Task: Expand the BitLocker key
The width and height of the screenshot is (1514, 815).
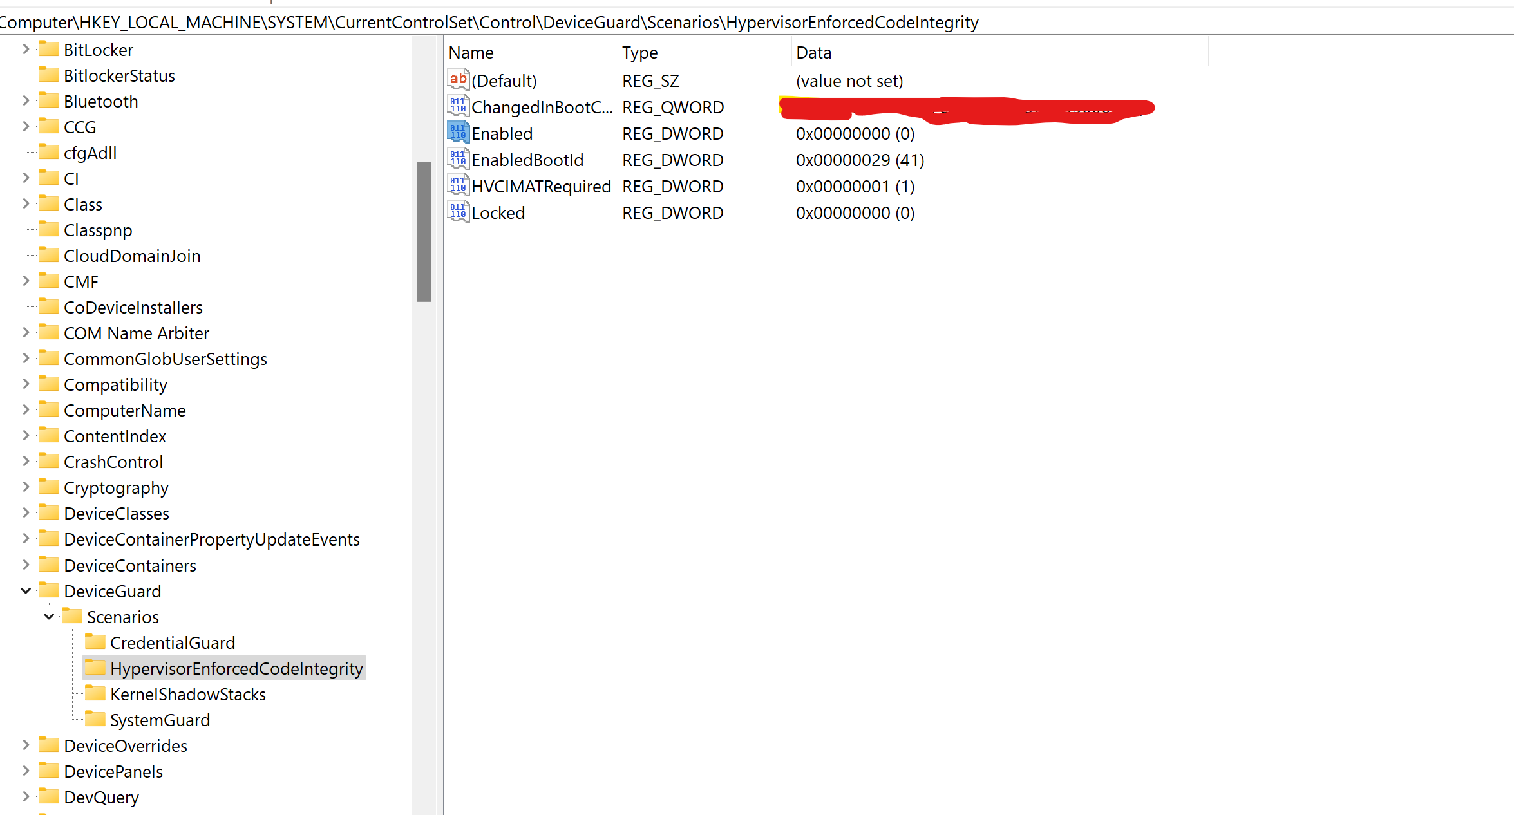Action: coord(26,49)
